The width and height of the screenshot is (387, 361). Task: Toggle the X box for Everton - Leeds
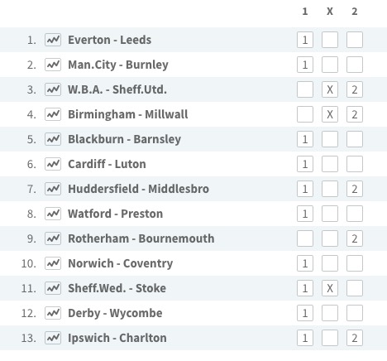[330, 40]
